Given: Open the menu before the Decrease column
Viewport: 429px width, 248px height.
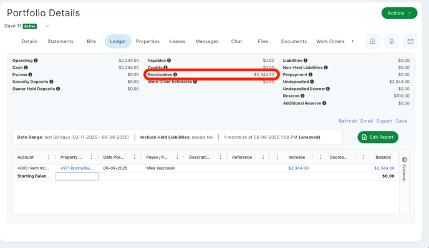Looking at the screenshot, I should (321, 157).
